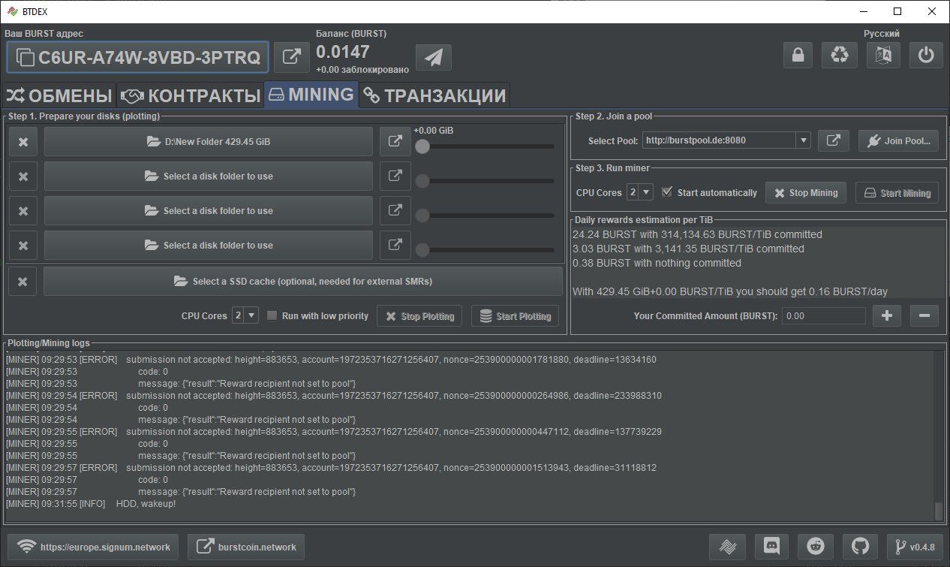
Task: Open the Select Pool dropdown
Action: tap(726, 140)
